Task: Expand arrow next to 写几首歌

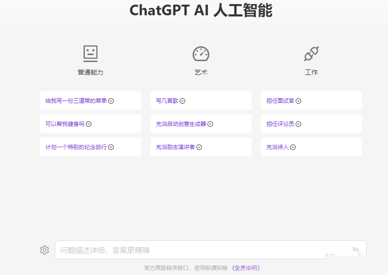Action: [182, 101]
